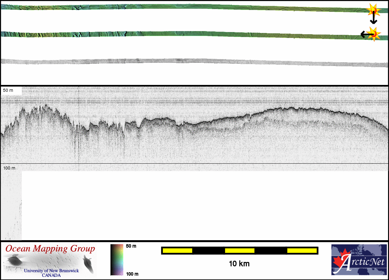Click the middle yellow scale bar segment
Viewport: 389px width, 280px height.
click(240, 250)
